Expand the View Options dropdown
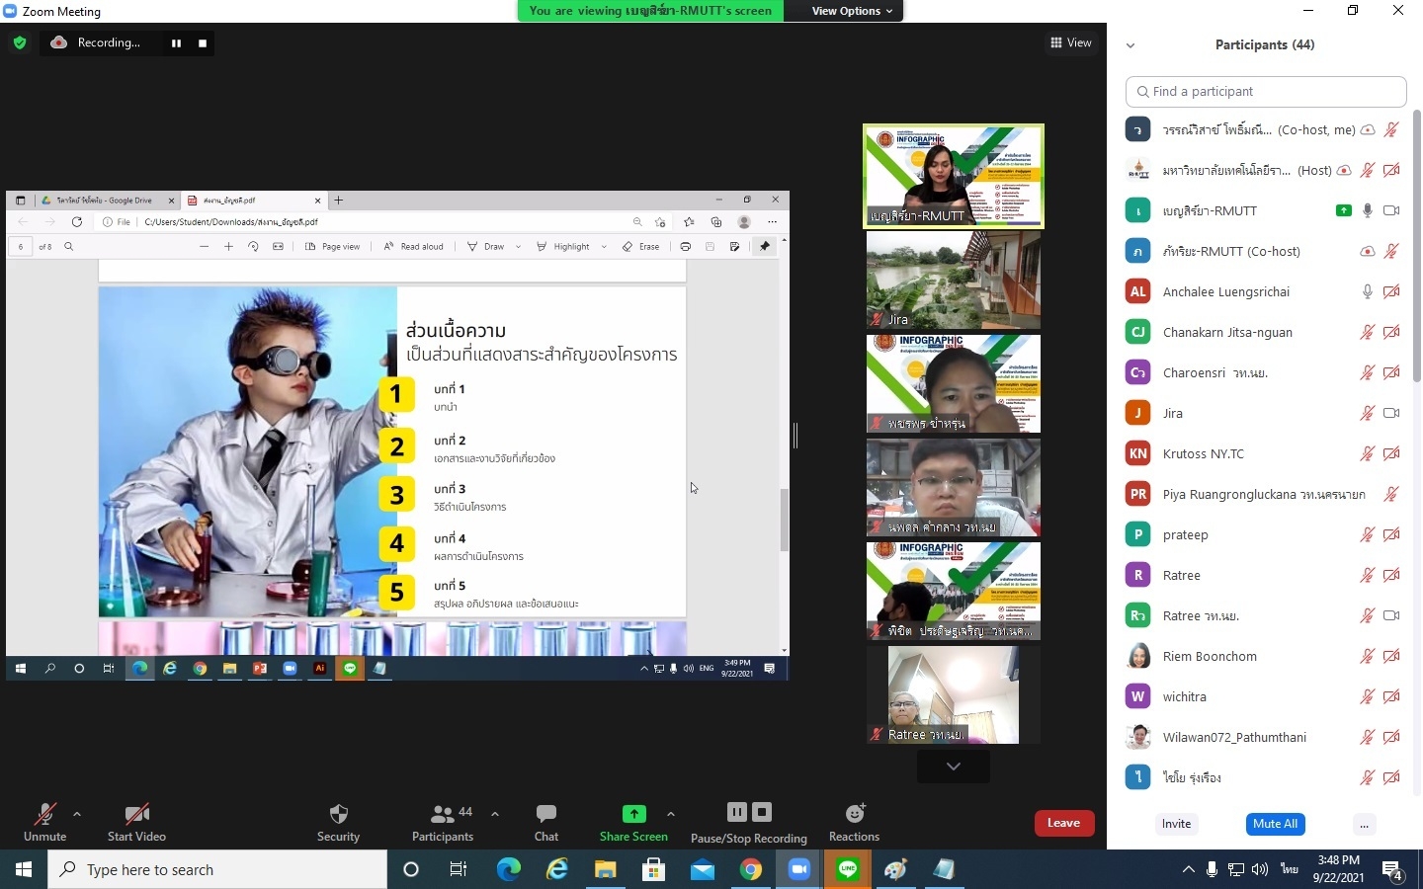This screenshot has height=889, width=1423. pos(852,11)
